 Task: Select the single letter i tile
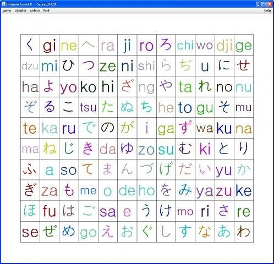tap(147, 128)
